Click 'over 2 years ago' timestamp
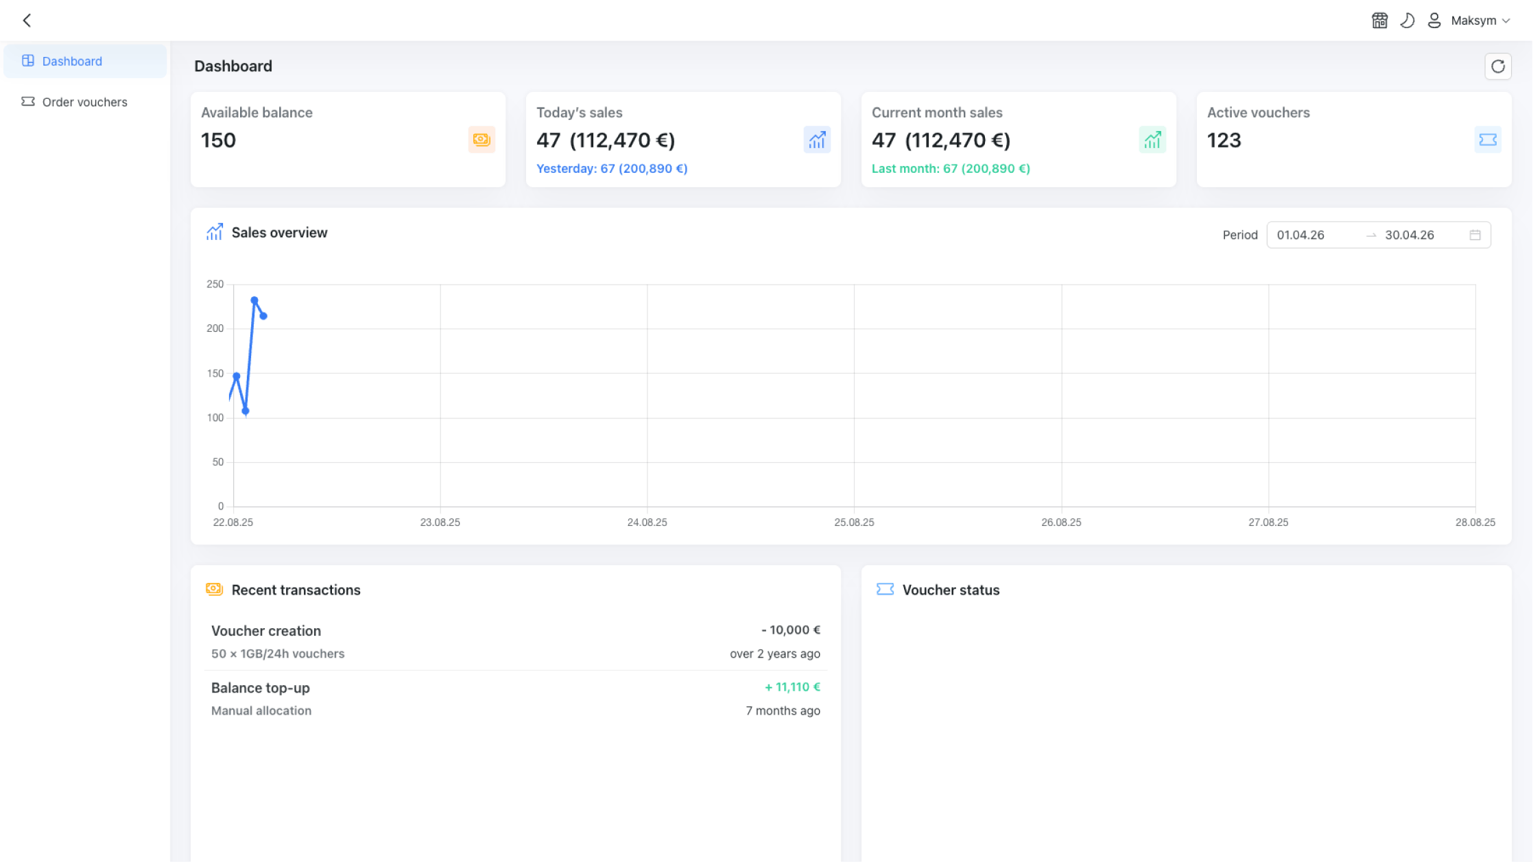This screenshot has height=862, width=1533. tap(775, 654)
